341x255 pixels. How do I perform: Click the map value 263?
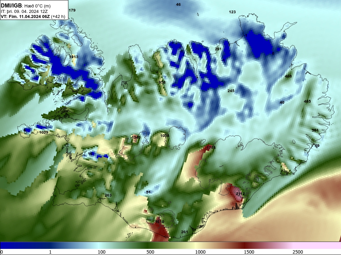tap(108, 195)
